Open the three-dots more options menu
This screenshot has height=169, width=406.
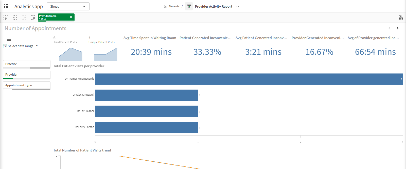coord(238,6)
